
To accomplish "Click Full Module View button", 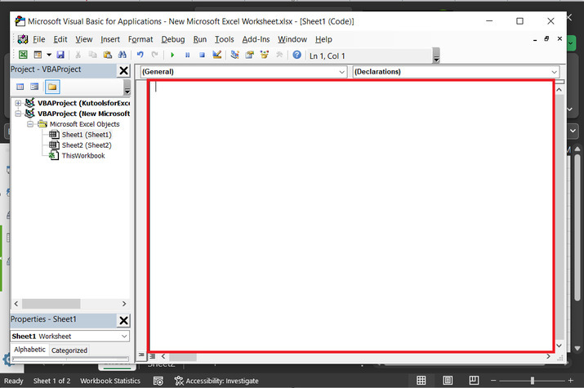I will point(152,356).
